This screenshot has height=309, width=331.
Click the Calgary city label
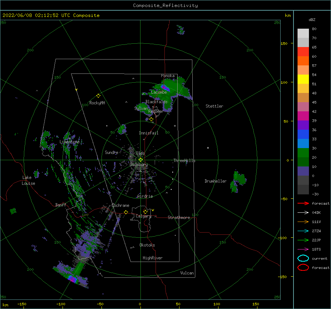[143, 216]
